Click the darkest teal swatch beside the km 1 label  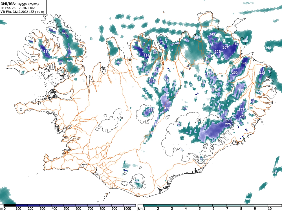(150, 205)
